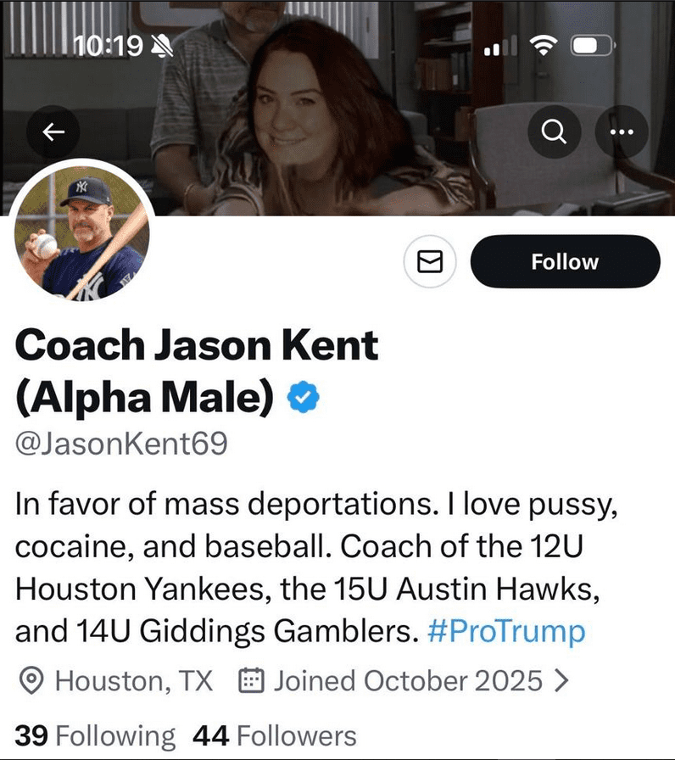Open the search icon on the profile
Screen dimensions: 675x760
click(x=555, y=131)
